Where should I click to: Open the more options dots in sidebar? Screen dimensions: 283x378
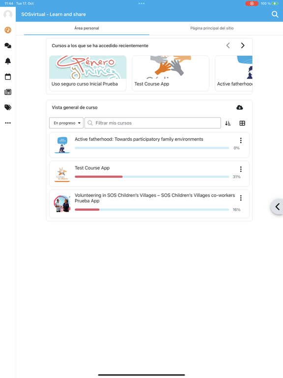tap(8, 123)
